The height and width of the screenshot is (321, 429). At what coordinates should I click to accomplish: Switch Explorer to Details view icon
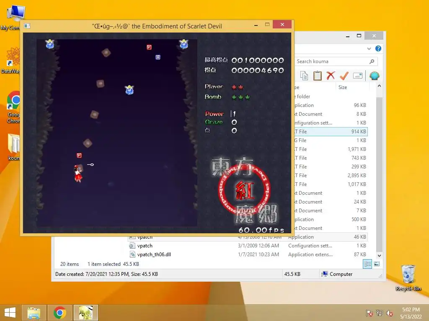click(x=367, y=264)
